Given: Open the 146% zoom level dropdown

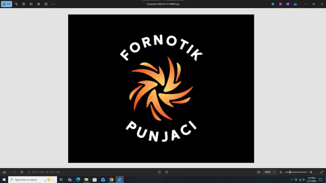Looking at the screenshot, I should [x=270, y=172].
